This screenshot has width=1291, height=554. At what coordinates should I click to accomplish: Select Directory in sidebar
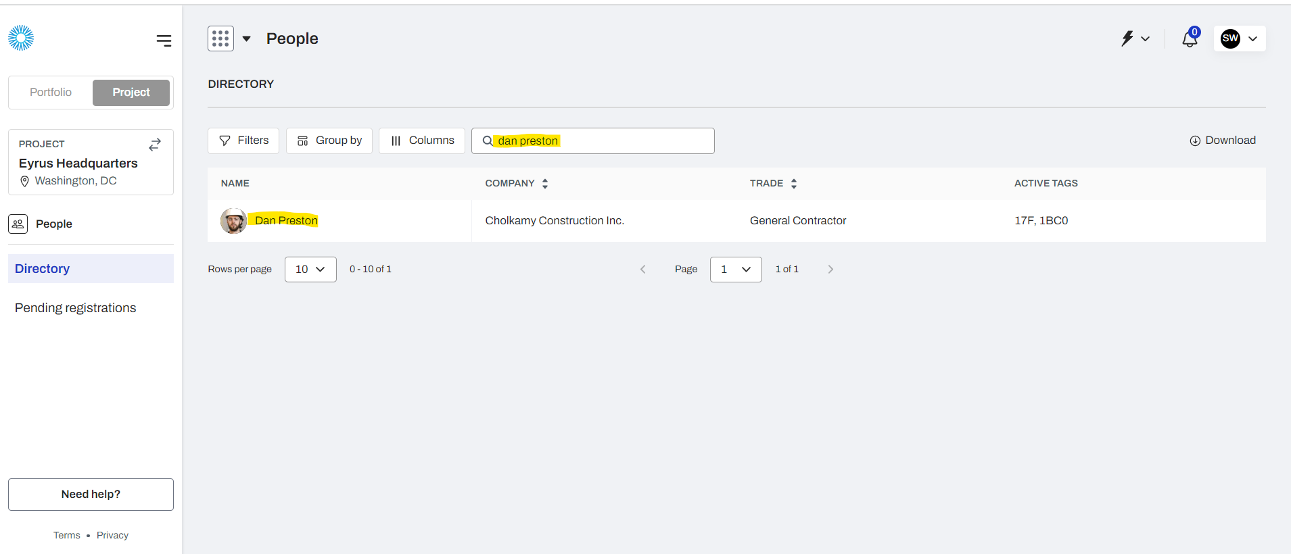91,268
